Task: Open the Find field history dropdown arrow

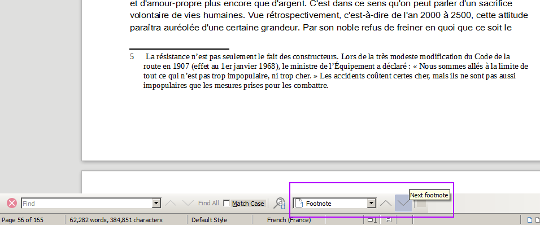Action: point(156,204)
